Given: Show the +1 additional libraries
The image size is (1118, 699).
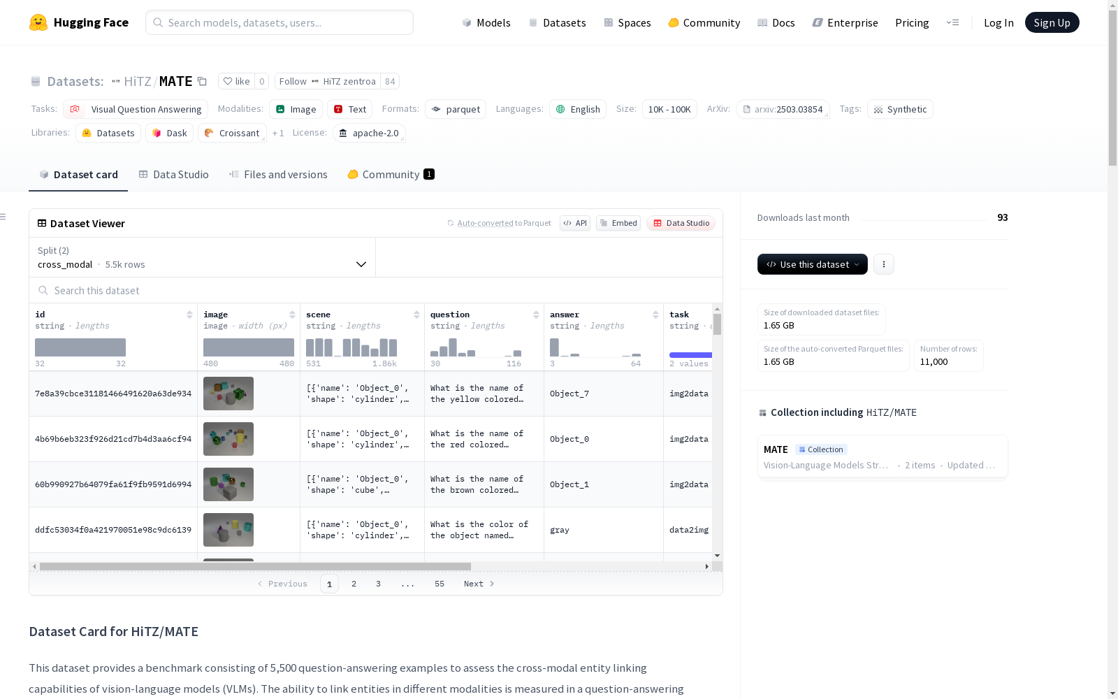Looking at the screenshot, I should click(x=278, y=133).
